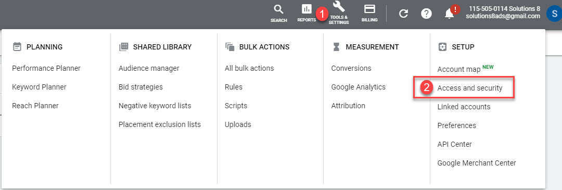Open All bulk actions
The height and width of the screenshot is (190, 562).
tap(249, 68)
